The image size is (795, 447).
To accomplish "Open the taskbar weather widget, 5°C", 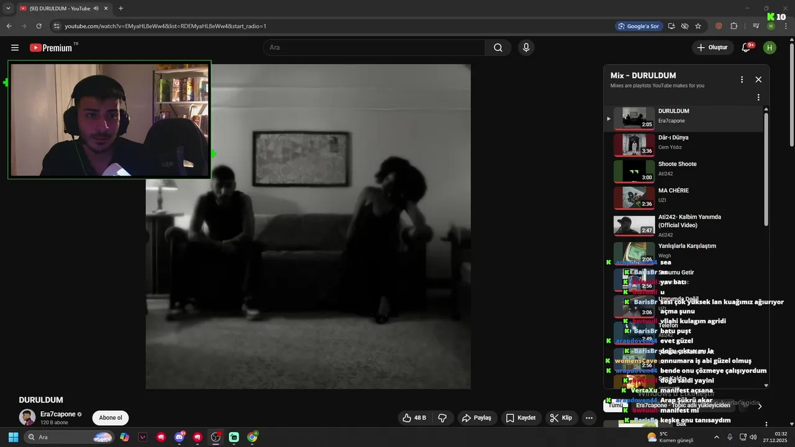I will coord(670,437).
